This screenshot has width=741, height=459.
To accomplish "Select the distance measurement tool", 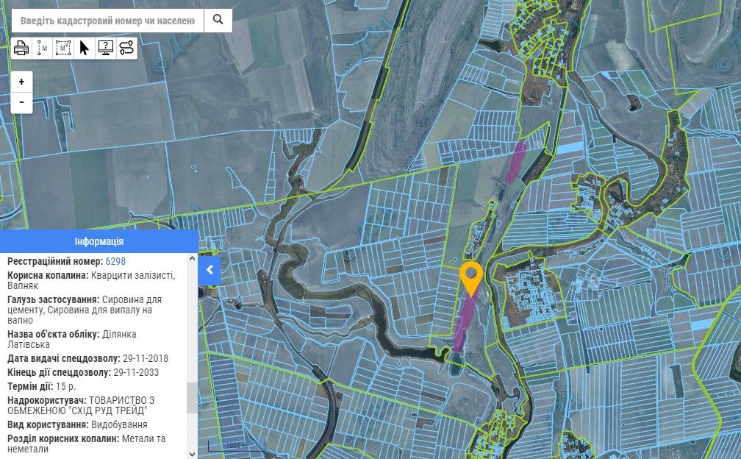I will (43, 49).
